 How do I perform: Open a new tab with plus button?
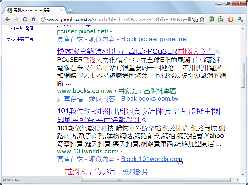pyautogui.click(x=70, y=10)
